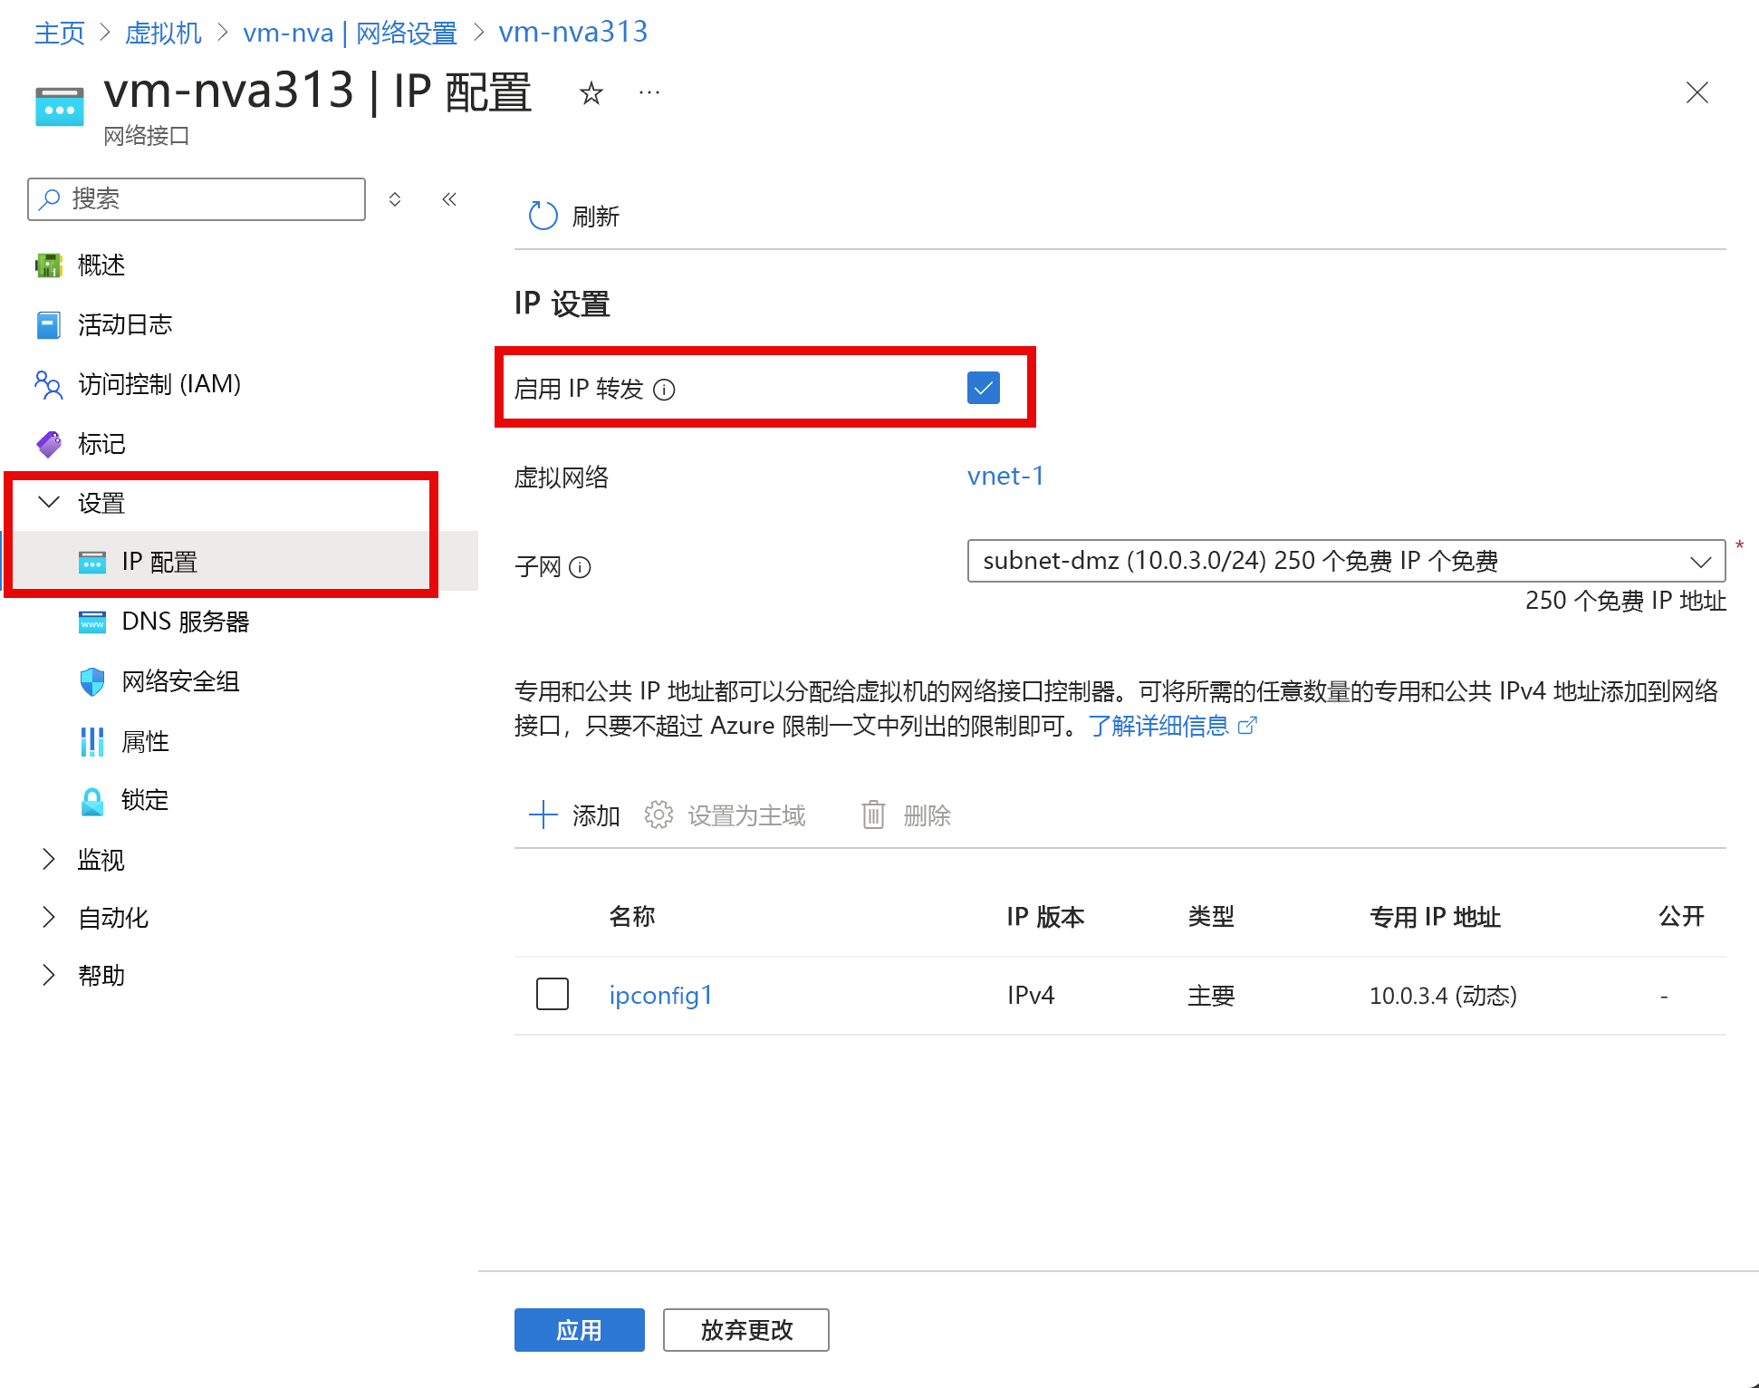The height and width of the screenshot is (1388, 1759).
Task: Expand the 自动化 section
Action: tap(49, 918)
